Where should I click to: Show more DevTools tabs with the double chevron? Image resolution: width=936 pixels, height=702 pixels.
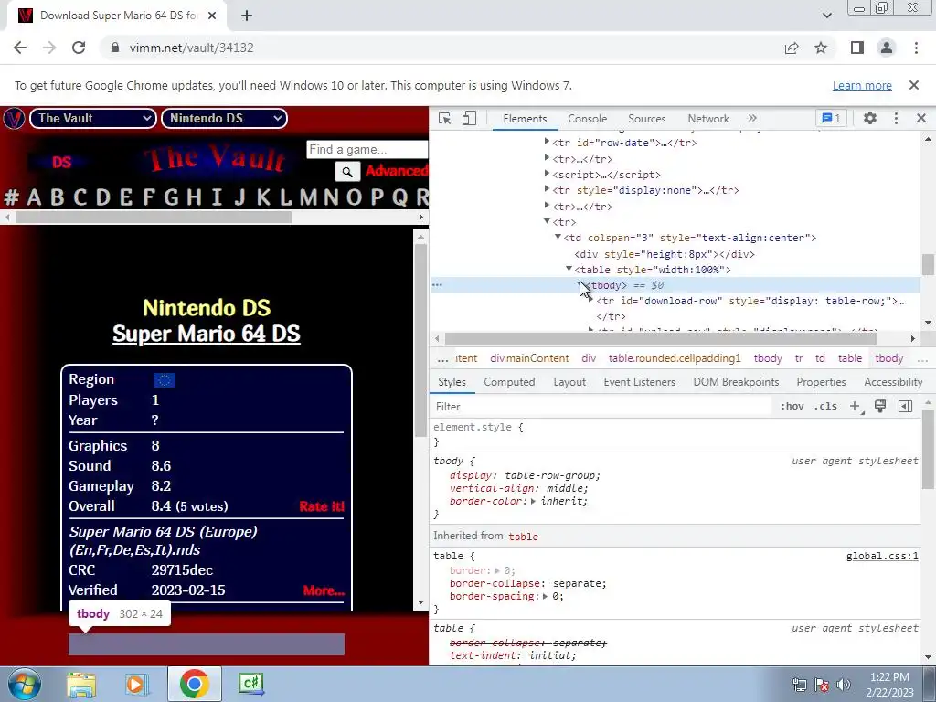point(752,118)
